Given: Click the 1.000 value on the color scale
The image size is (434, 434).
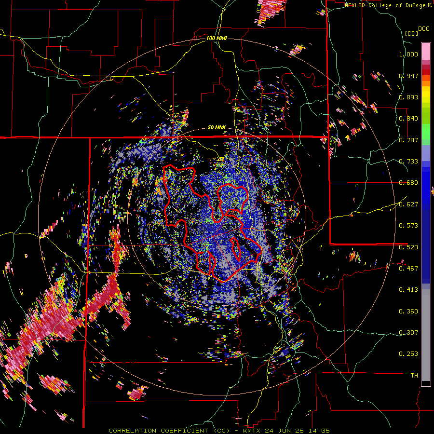Looking at the screenshot, I should [408, 54].
